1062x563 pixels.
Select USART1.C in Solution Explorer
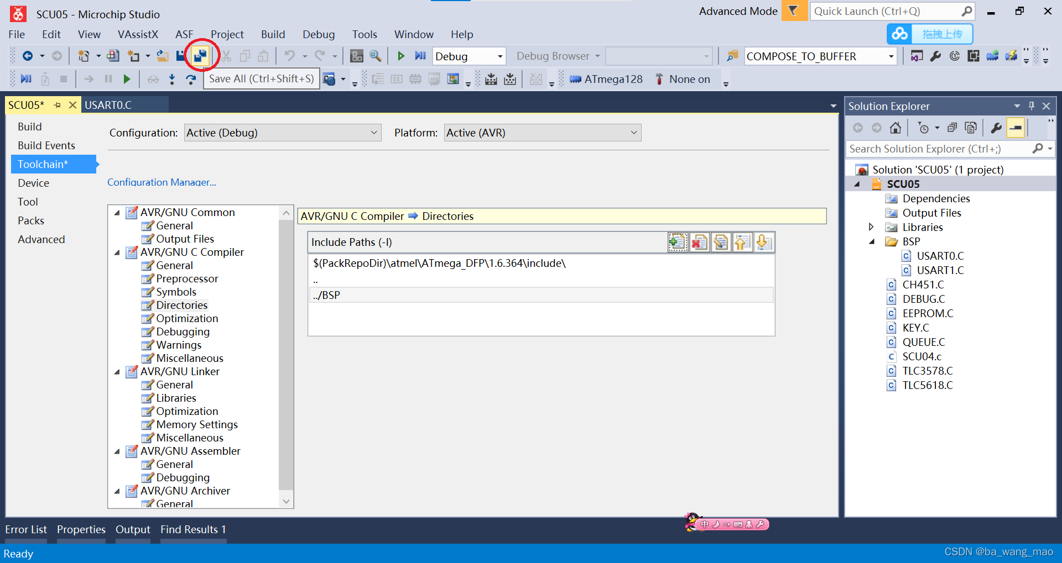(x=940, y=270)
